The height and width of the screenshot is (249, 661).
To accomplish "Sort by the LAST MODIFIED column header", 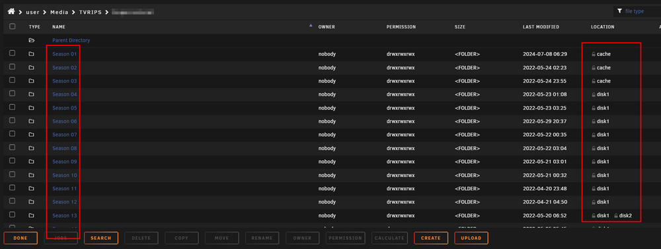I will (x=541, y=27).
